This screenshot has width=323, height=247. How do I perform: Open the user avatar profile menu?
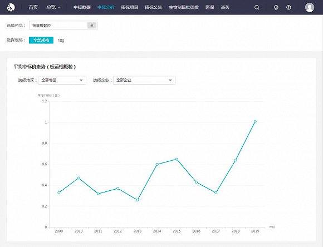click(310, 7)
